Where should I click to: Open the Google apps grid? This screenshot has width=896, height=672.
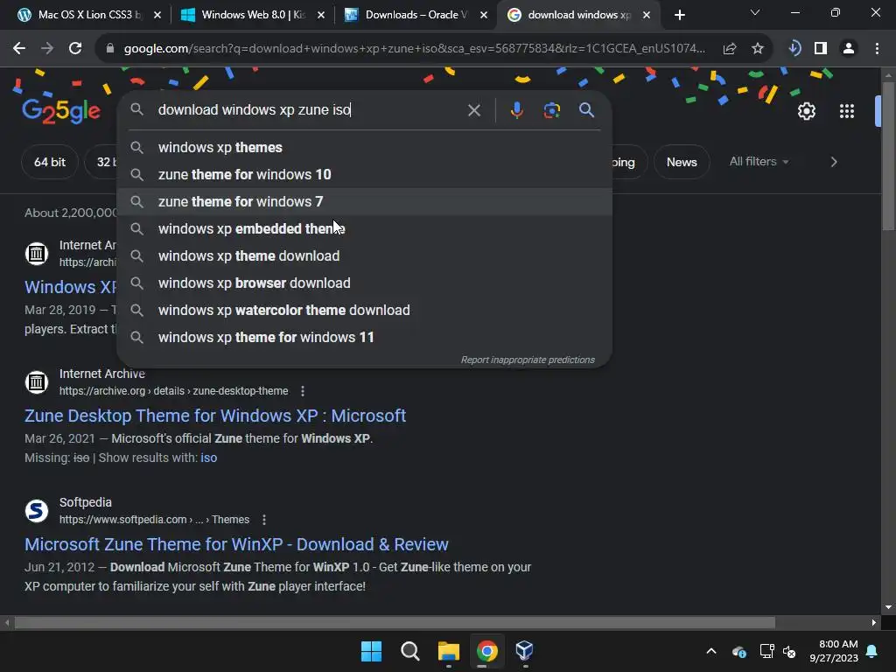847,111
